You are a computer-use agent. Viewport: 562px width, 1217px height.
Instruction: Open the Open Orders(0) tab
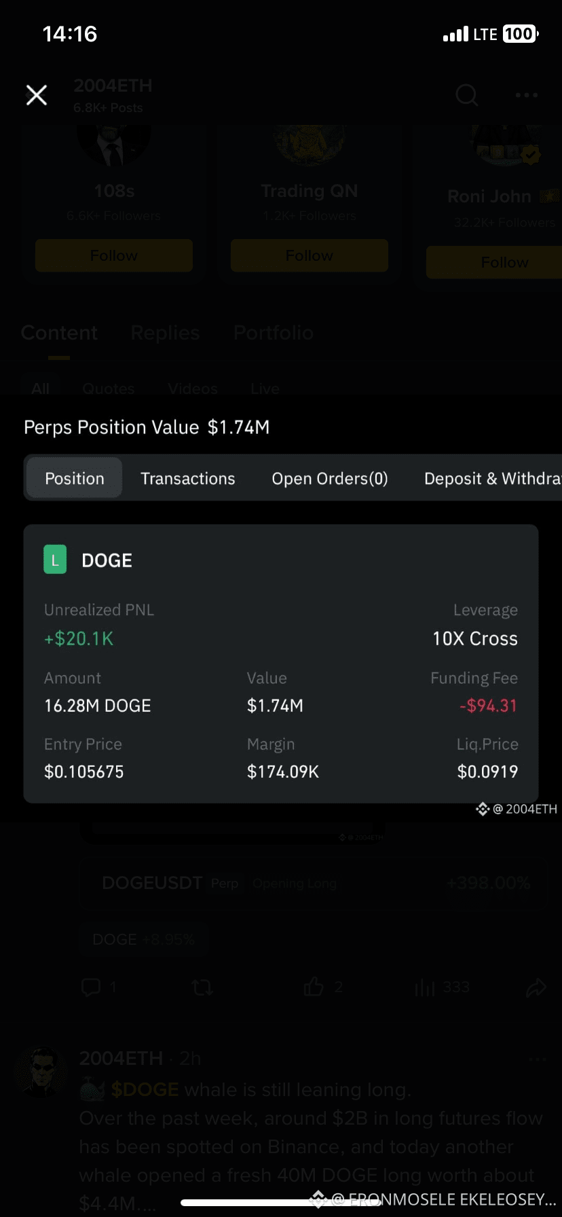(330, 478)
